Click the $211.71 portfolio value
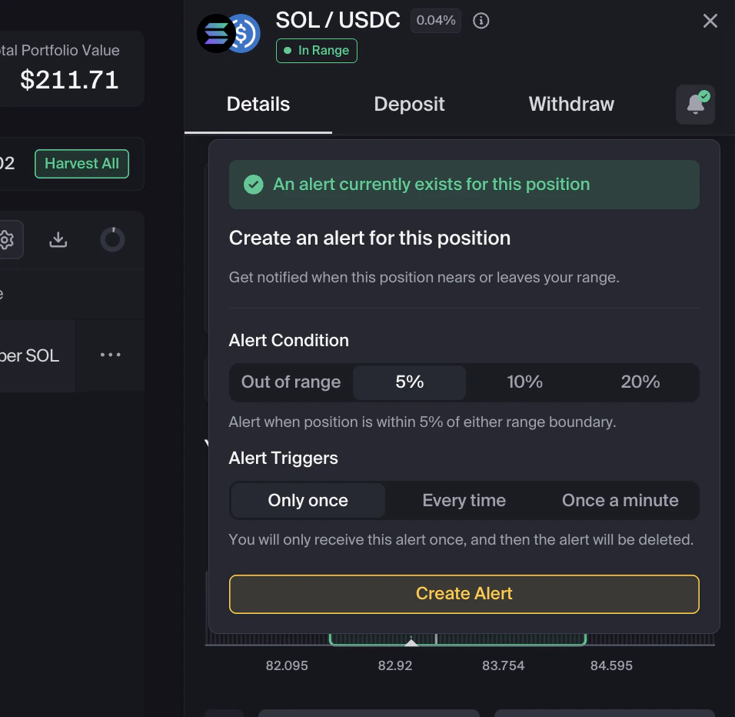 pyautogui.click(x=69, y=80)
